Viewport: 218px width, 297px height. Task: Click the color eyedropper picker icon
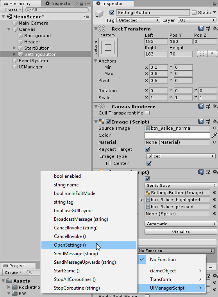tap(214, 135)
